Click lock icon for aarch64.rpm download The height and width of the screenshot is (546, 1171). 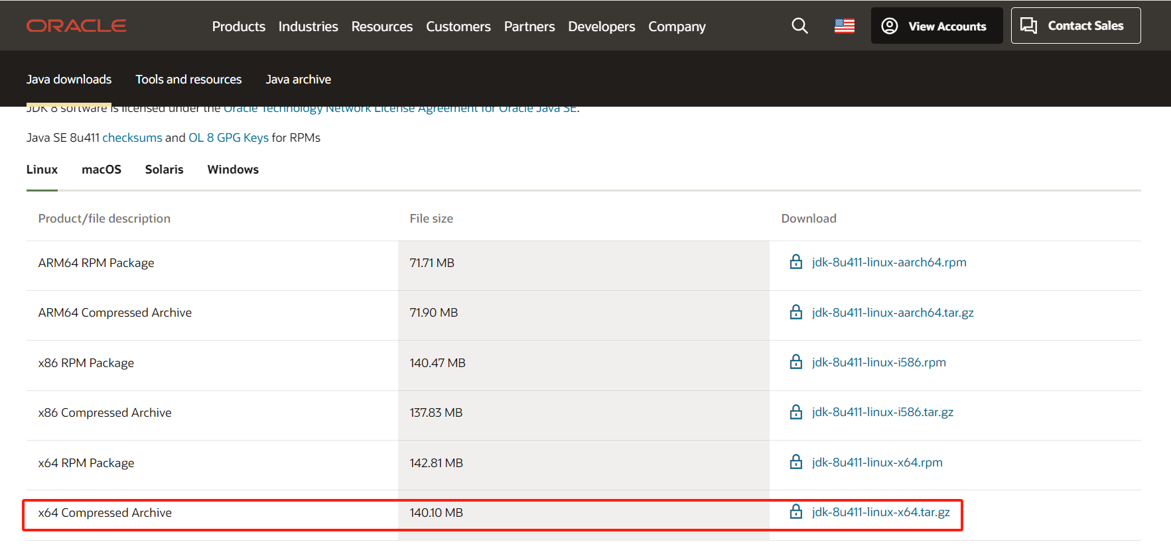point(796,262)
